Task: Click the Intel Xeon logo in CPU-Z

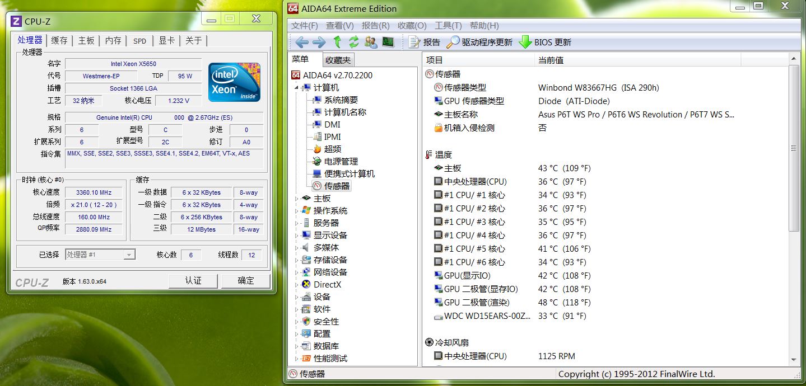Action: click(234, 82)
